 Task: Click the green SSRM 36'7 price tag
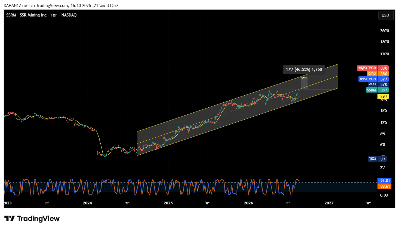(377, 90)
